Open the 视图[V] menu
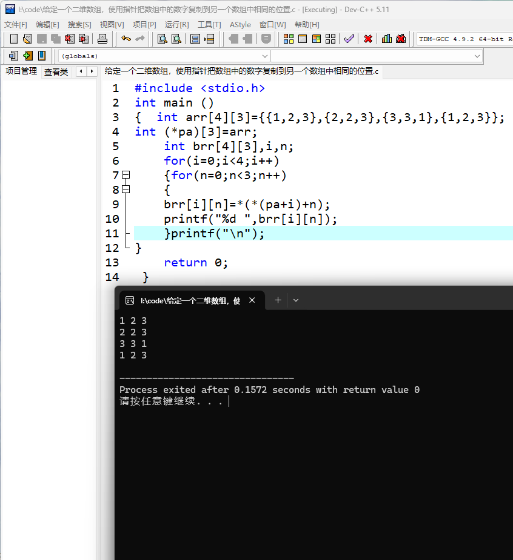Screen dimensions: 513x560 [112, 25]
